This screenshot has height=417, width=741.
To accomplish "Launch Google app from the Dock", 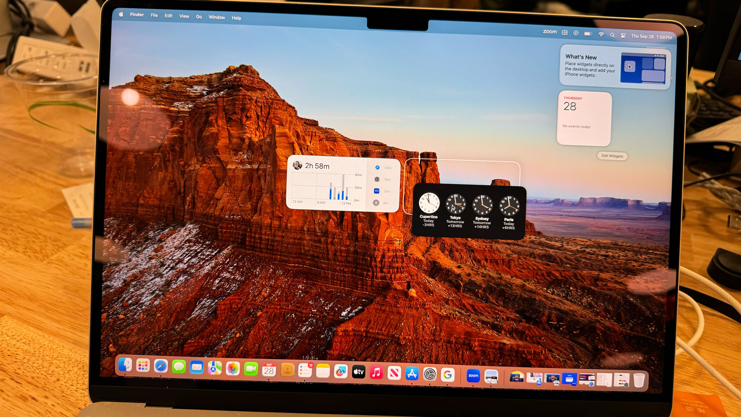I will point(448,375).
